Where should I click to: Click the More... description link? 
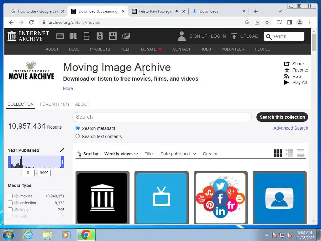[70, 88]
